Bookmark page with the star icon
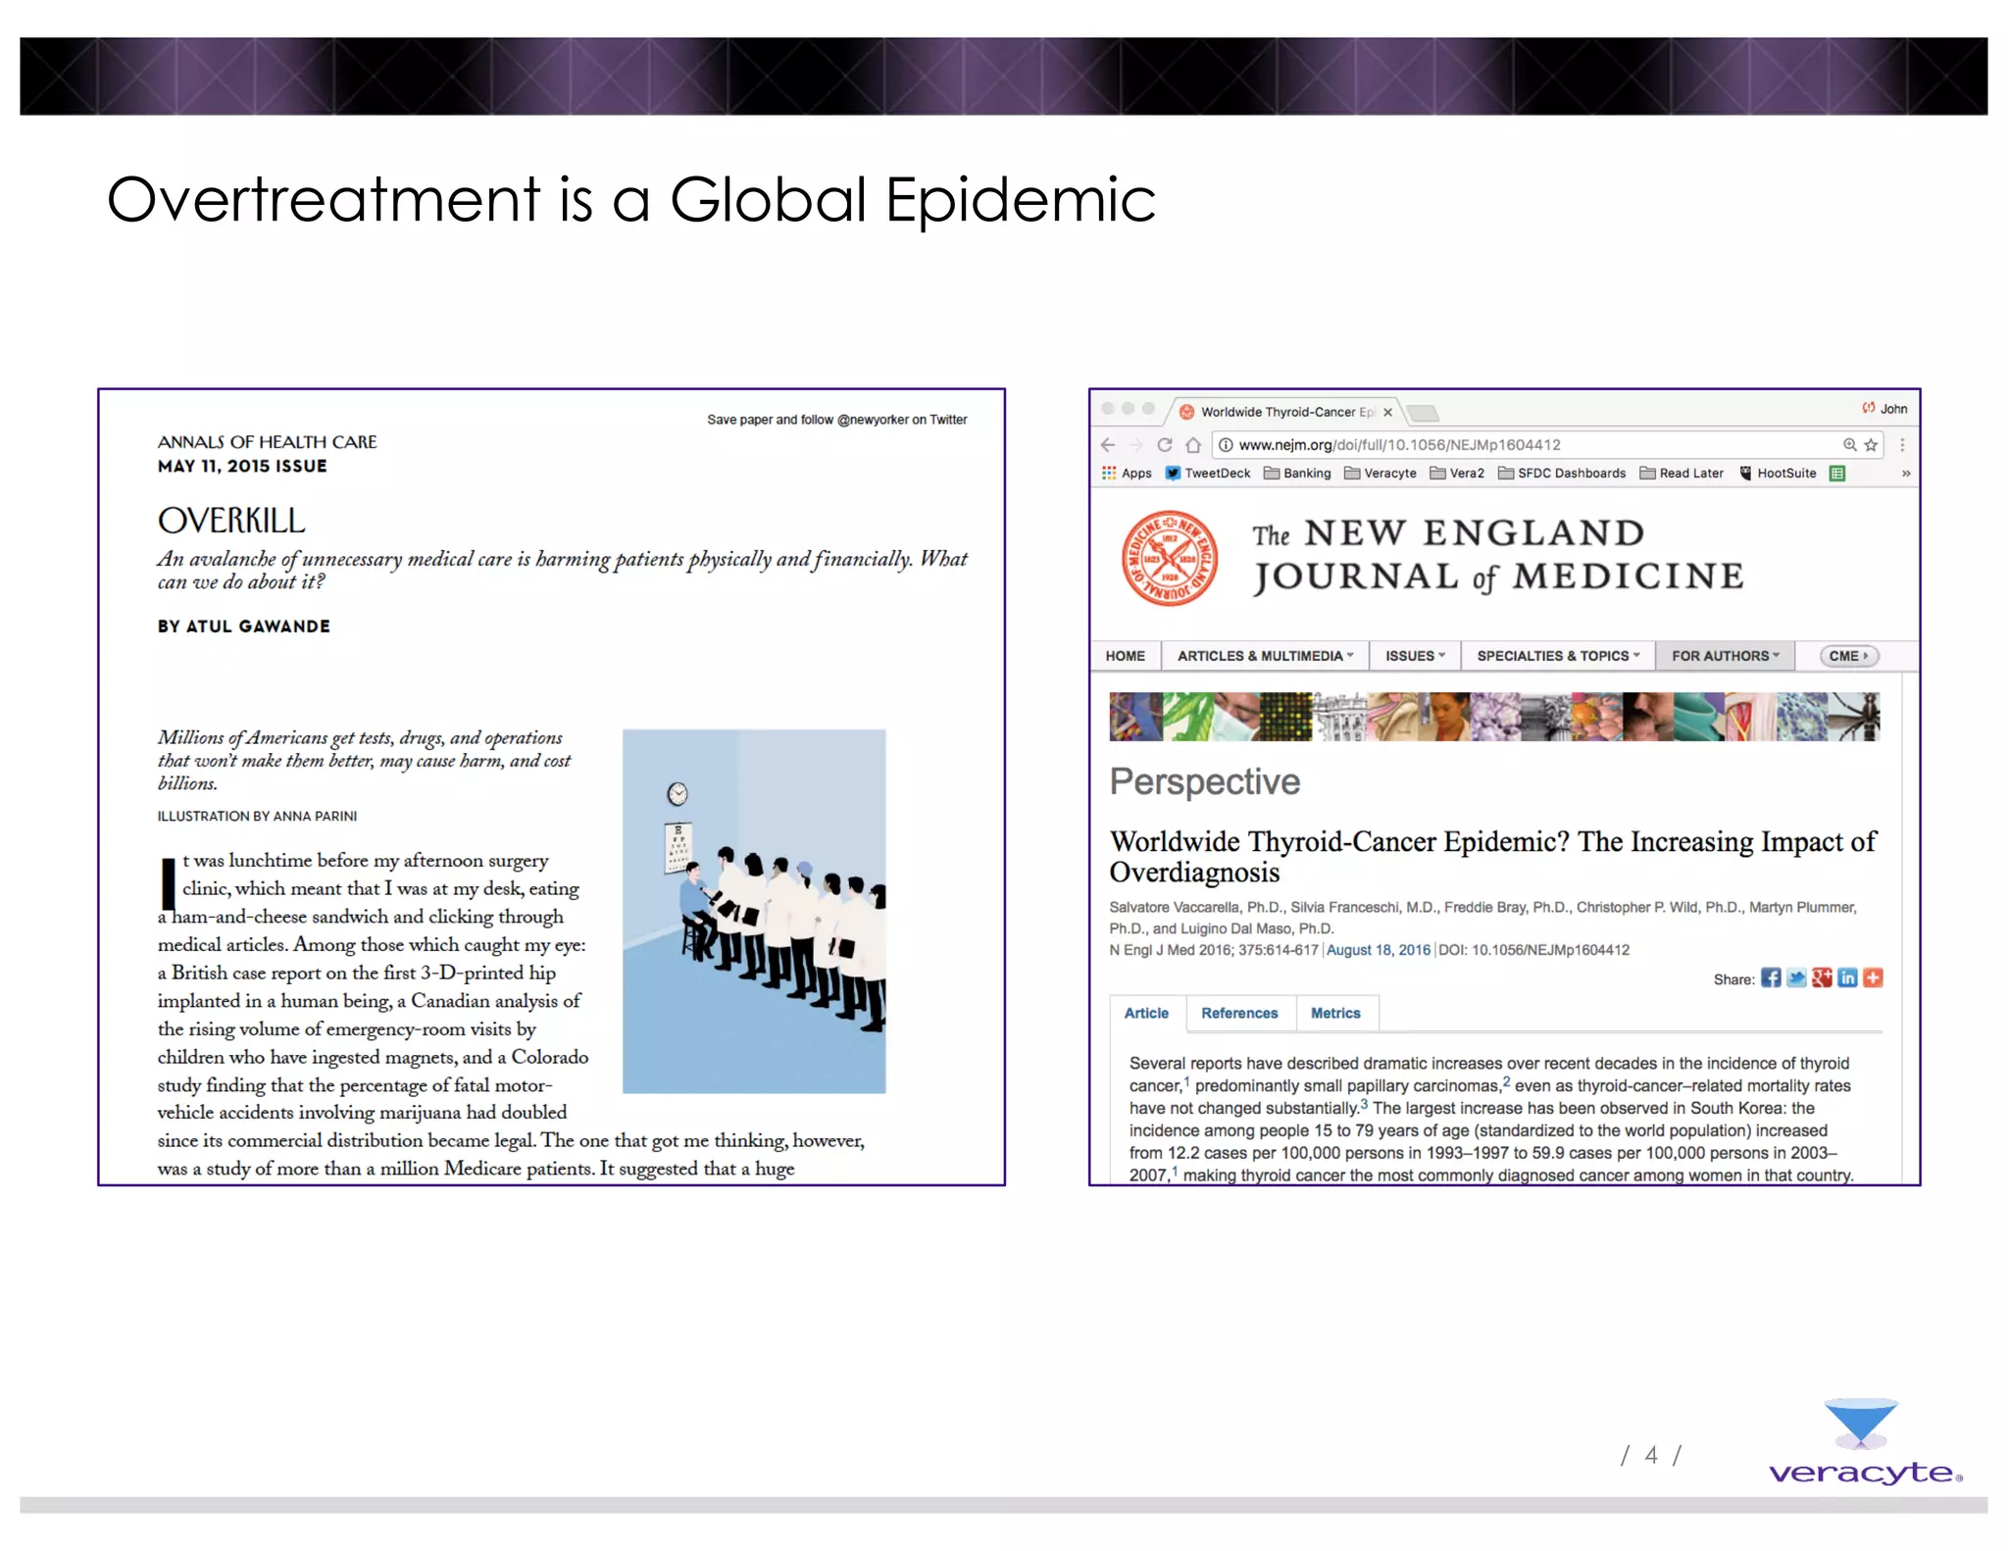Screen dimensions: 2008x1551 coord(1871,445)
